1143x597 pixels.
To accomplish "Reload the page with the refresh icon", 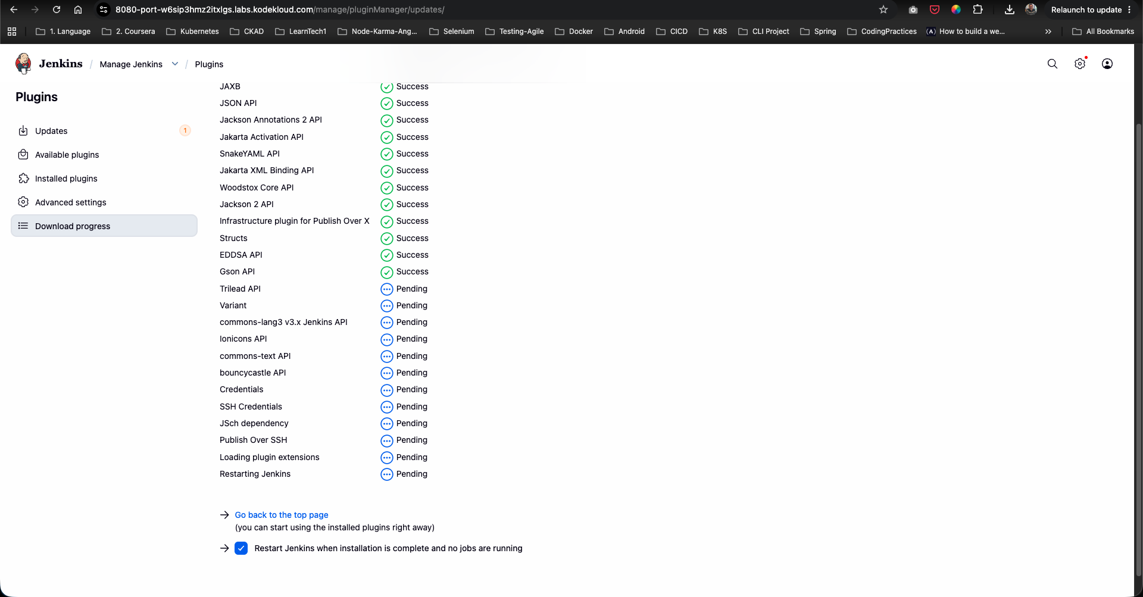I will pyautogui.click(x=57, y=10).
